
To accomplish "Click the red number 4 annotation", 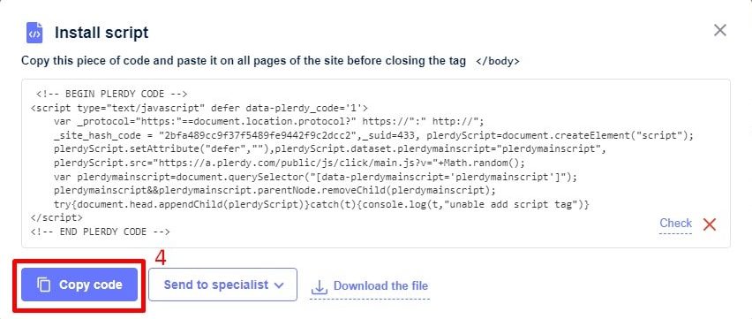I will coord(161,258).
